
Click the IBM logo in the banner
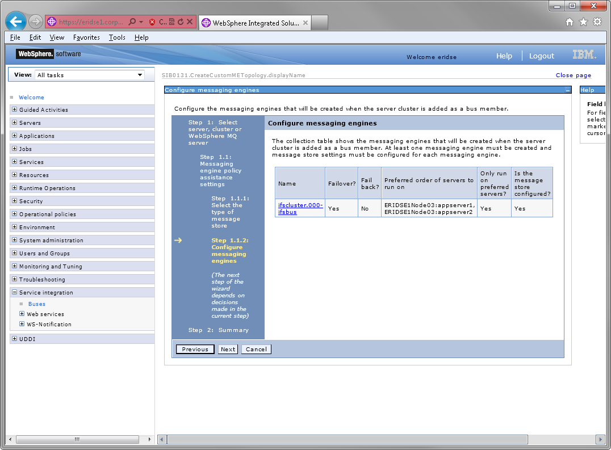click(x=584, y=54)
